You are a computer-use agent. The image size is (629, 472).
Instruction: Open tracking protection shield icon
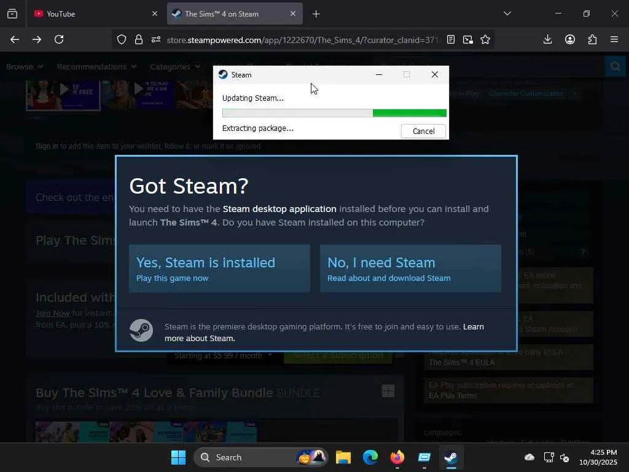click(122, 39)
